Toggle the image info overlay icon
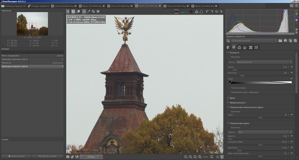This screenshot has height=160, width=299. tap(73, 12)
